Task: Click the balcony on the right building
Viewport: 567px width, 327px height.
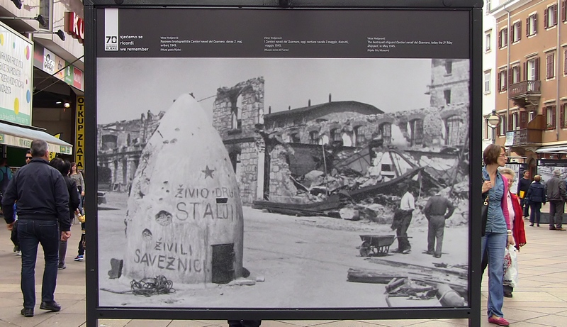Action: click(524, 91)
